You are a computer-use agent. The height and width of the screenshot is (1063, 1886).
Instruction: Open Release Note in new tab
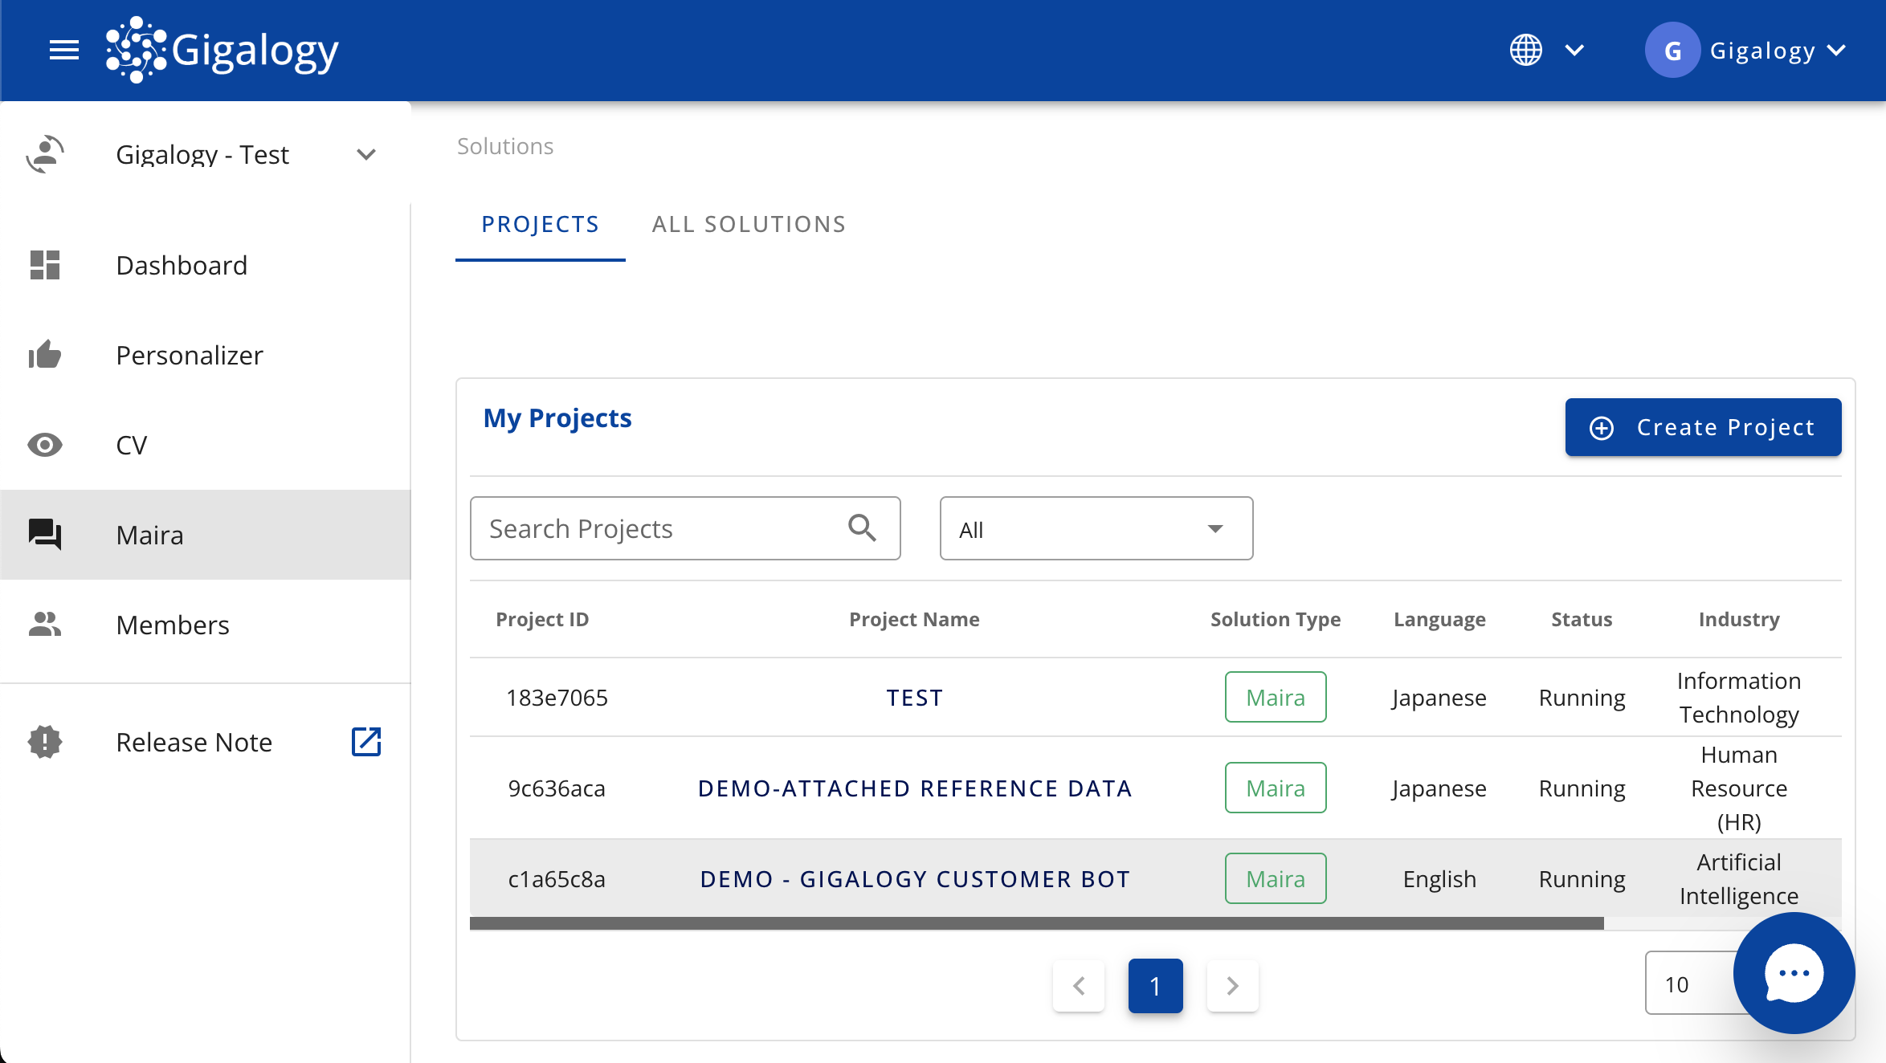[x=366, y=742]
